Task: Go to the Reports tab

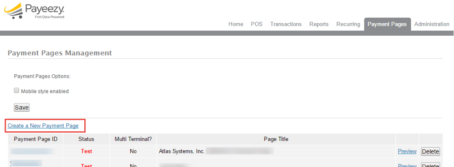Action: (x=319, y=24)
